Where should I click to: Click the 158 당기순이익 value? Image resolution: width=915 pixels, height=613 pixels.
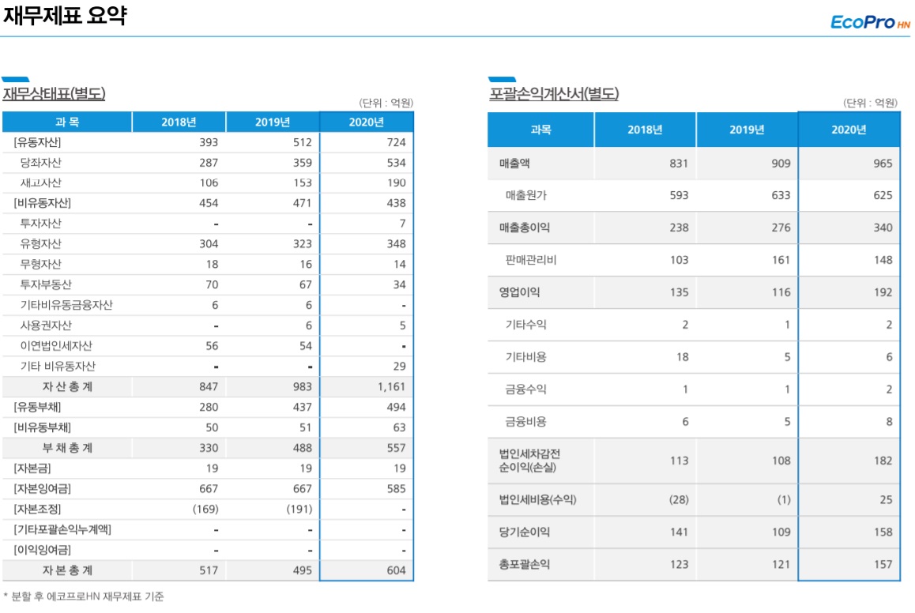point(883,532)
